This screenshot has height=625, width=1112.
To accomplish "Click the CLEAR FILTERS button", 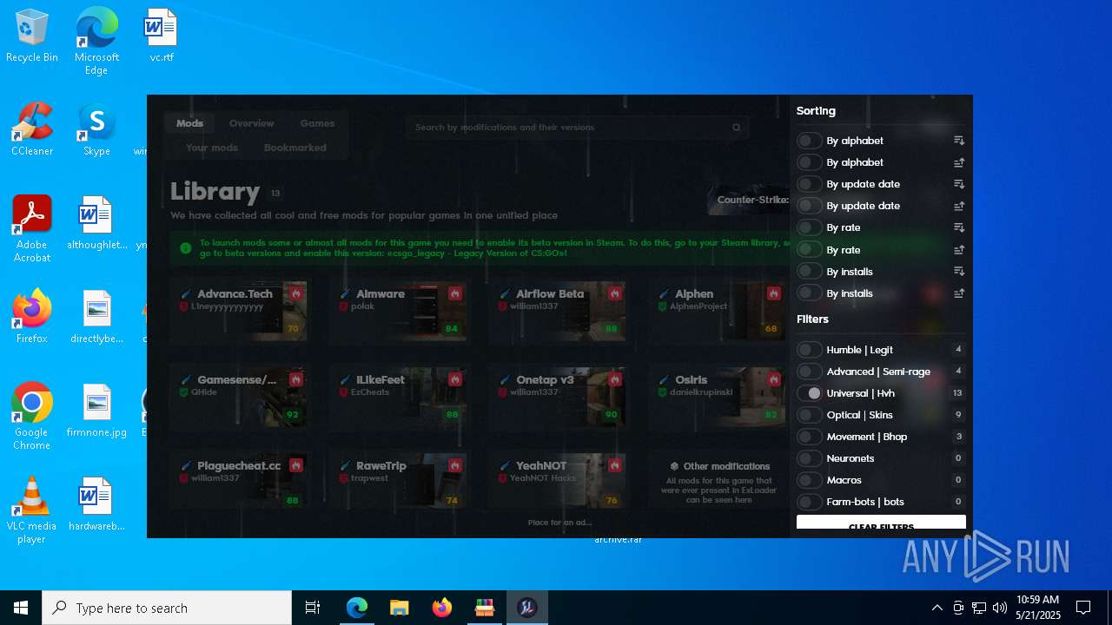I will click(x=881, y=523).
